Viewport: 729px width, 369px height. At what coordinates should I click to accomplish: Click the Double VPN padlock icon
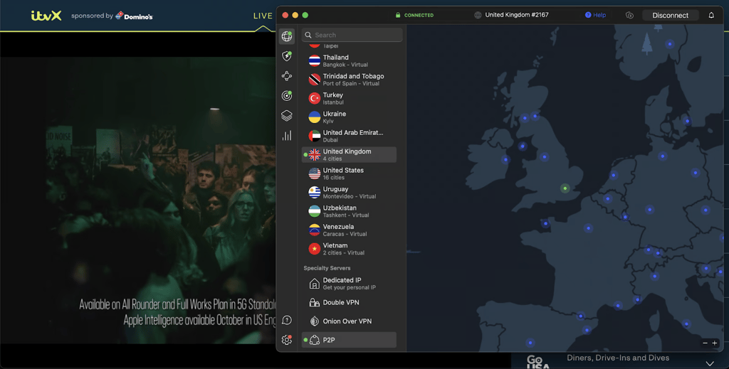pos(314,302)
